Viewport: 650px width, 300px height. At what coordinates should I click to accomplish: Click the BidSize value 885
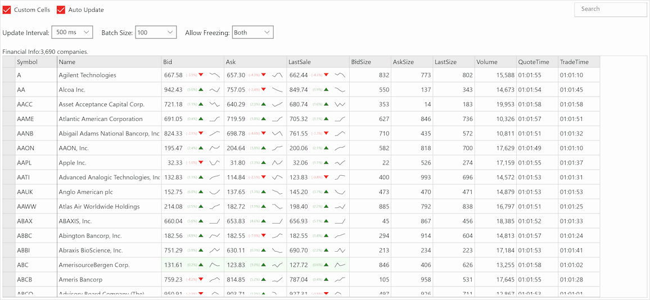click(x=384, y=206)
